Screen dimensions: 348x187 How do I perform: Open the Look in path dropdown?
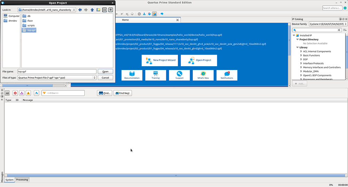tap(47, 10)
